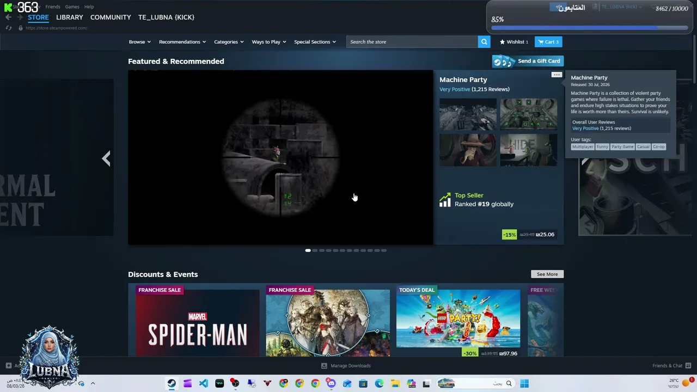Click the Manage Downloads text
Viewport: 697px width, 392px height.
coord(351,366)
